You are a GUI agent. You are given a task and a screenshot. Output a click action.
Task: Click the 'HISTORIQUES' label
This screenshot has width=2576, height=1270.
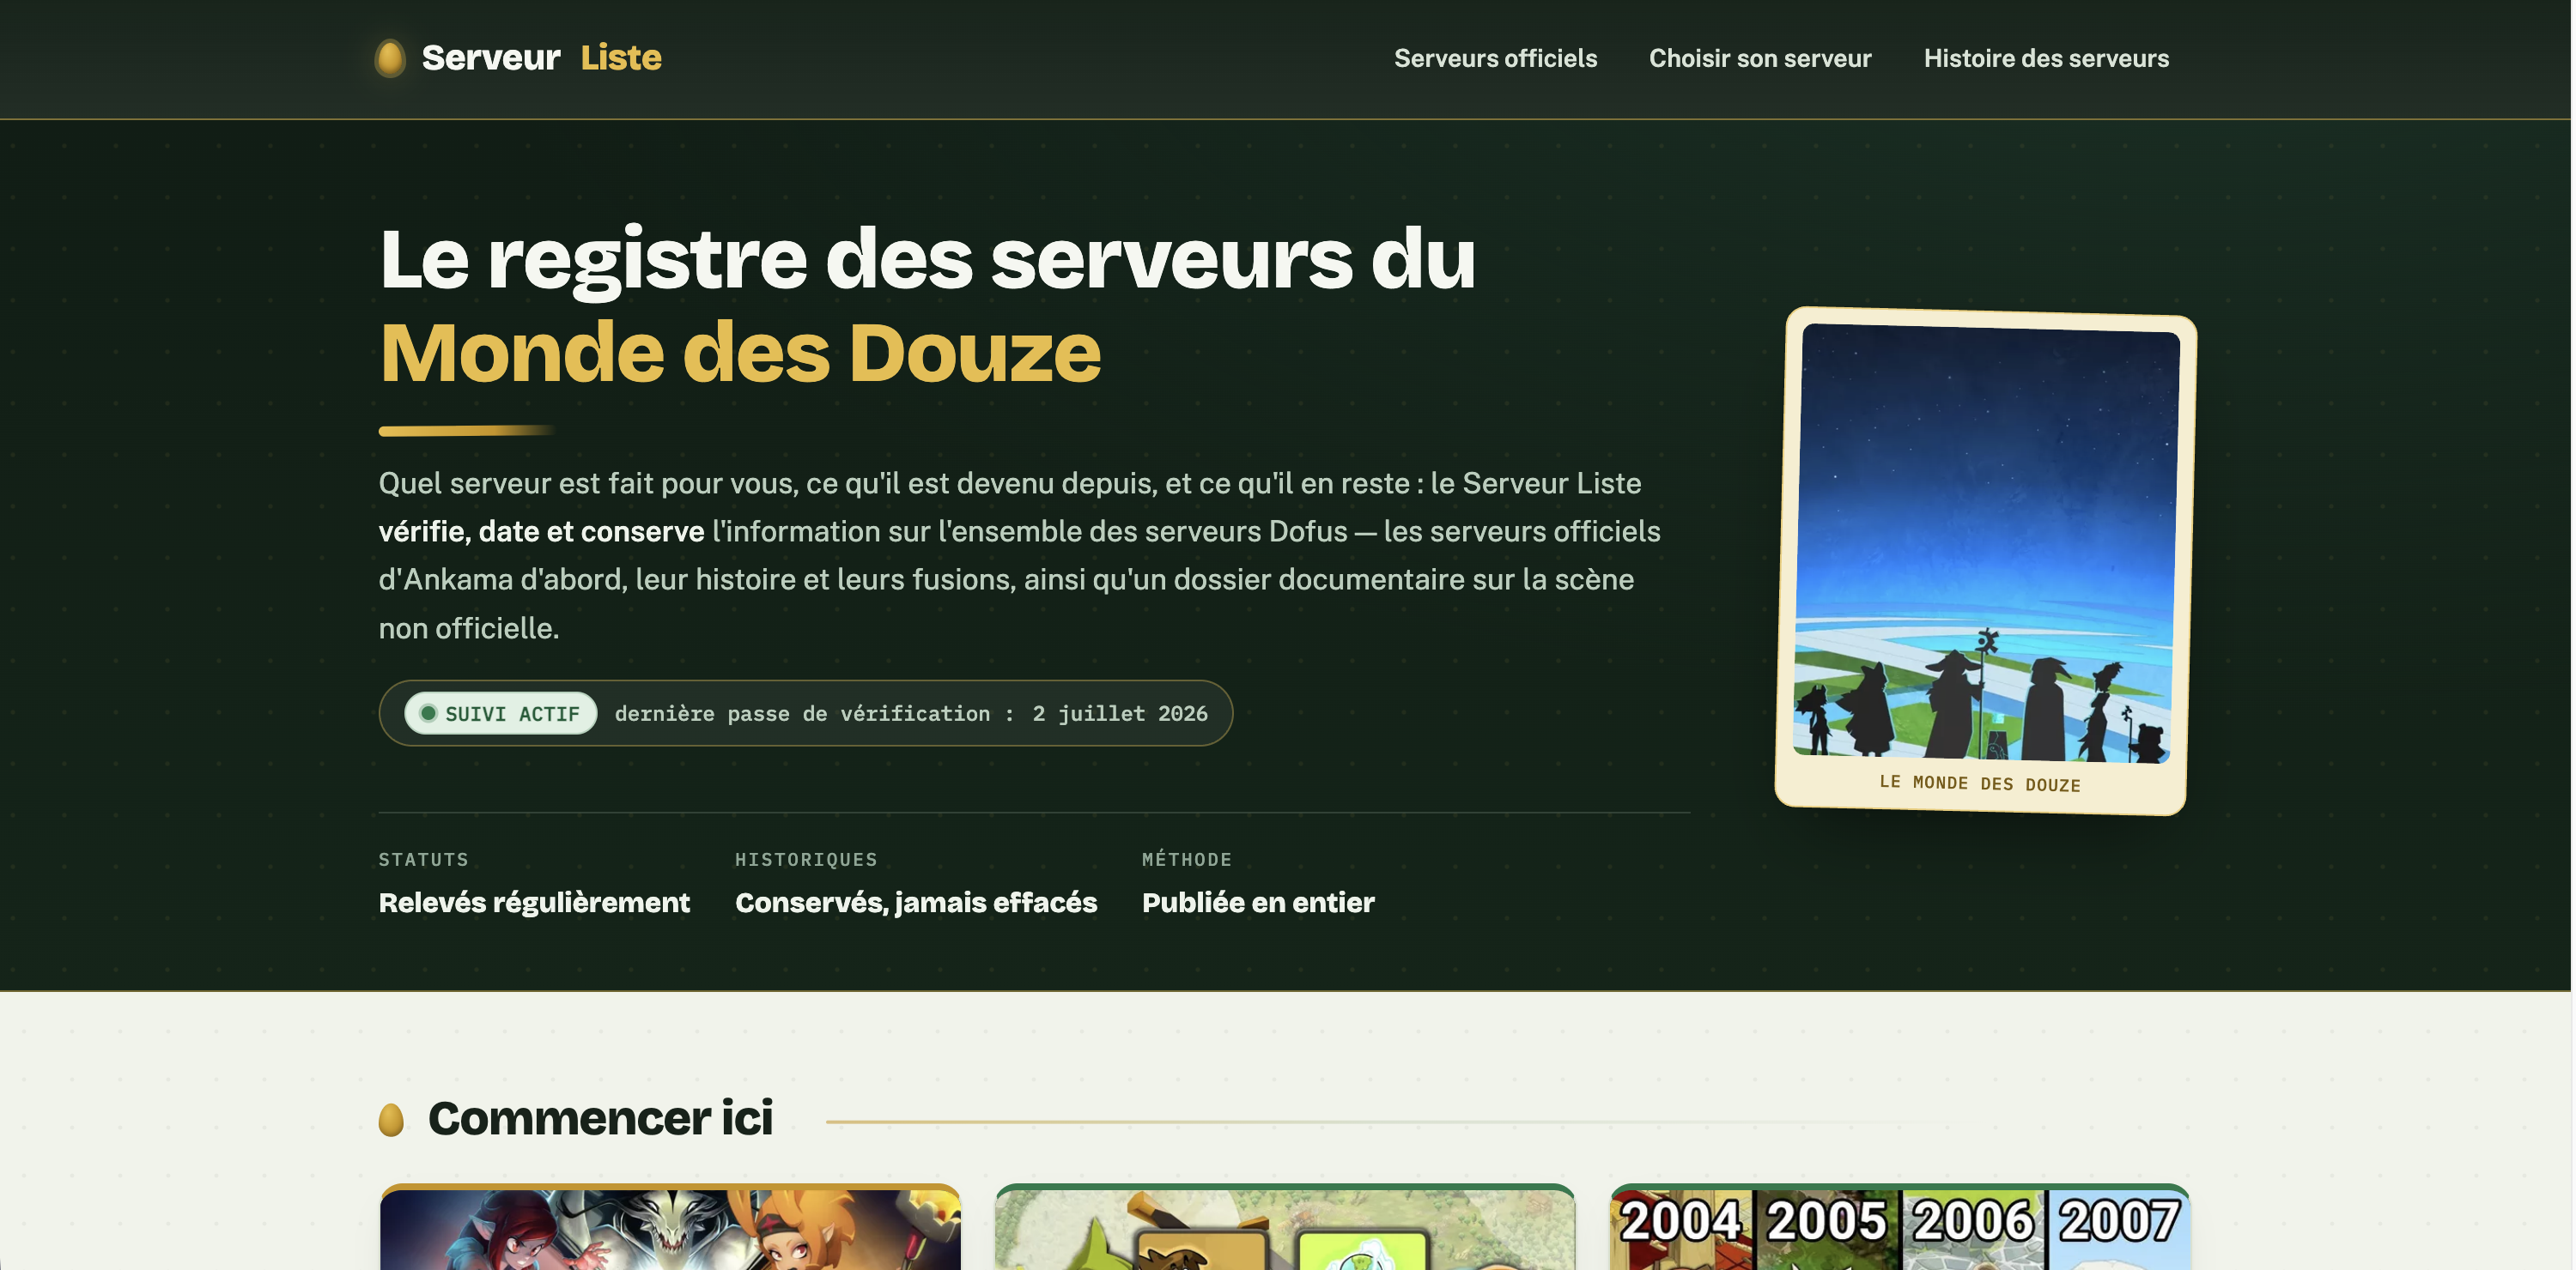coord(806,859)
